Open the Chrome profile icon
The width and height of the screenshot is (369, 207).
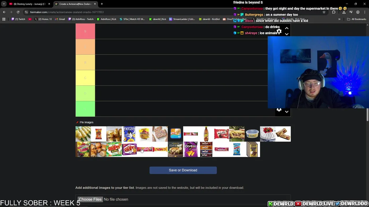pyautogui.click(x=358, y=12)
